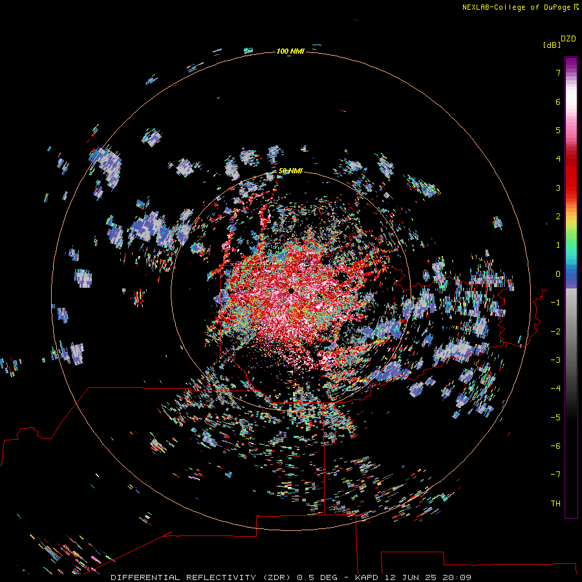Click the 0.5 DEG elevation angle text
Screen dimensions: 582x582
tap(318, 577)
